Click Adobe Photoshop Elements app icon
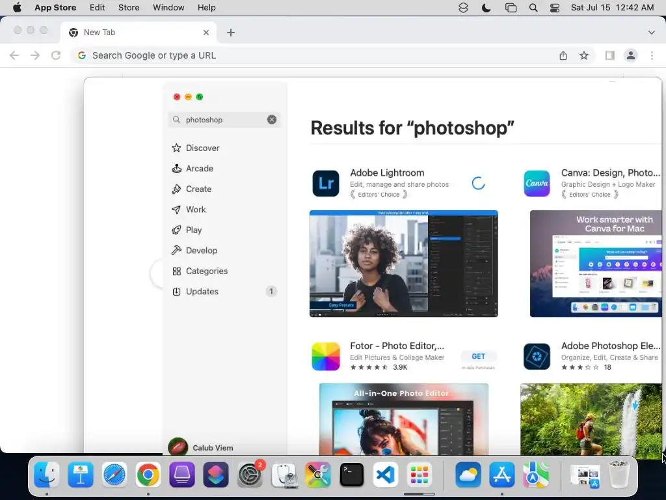The height and width of the screenshot is (500, 666). tap(537, 356)
